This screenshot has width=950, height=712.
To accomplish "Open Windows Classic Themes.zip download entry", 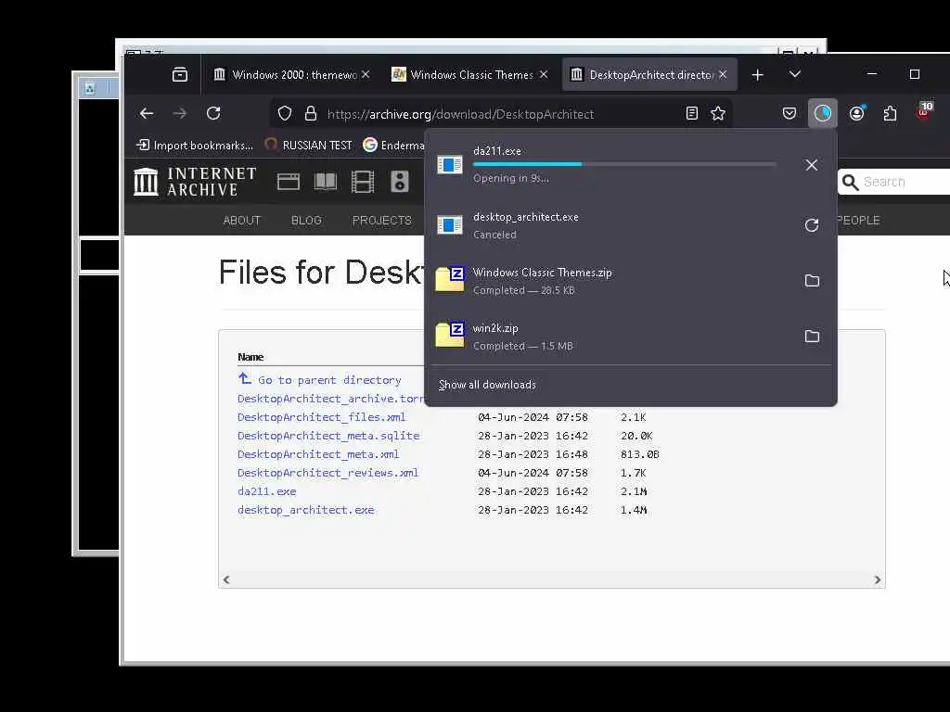I will (612, 281).
